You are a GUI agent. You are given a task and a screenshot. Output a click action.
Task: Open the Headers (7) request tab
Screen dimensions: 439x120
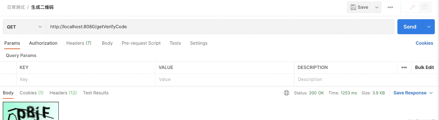point(79,43)
